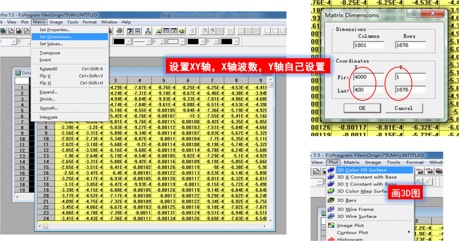Viewport: 459px width, 241px height.
Task: Click the Rows field showing 1676
Action: click(x=410, y=45)
